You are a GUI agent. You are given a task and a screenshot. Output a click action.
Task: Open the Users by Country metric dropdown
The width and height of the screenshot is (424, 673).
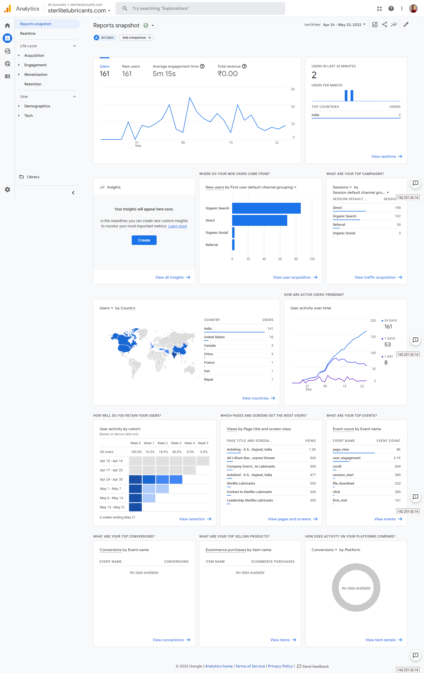[x=107, y=308]
